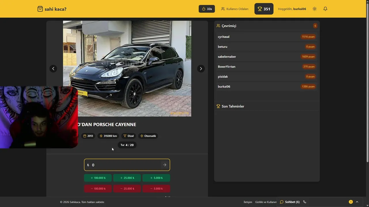This screenshot has height=207, width=369.
Task: Click the 1386 puan score badge
Action: point(308,87)
